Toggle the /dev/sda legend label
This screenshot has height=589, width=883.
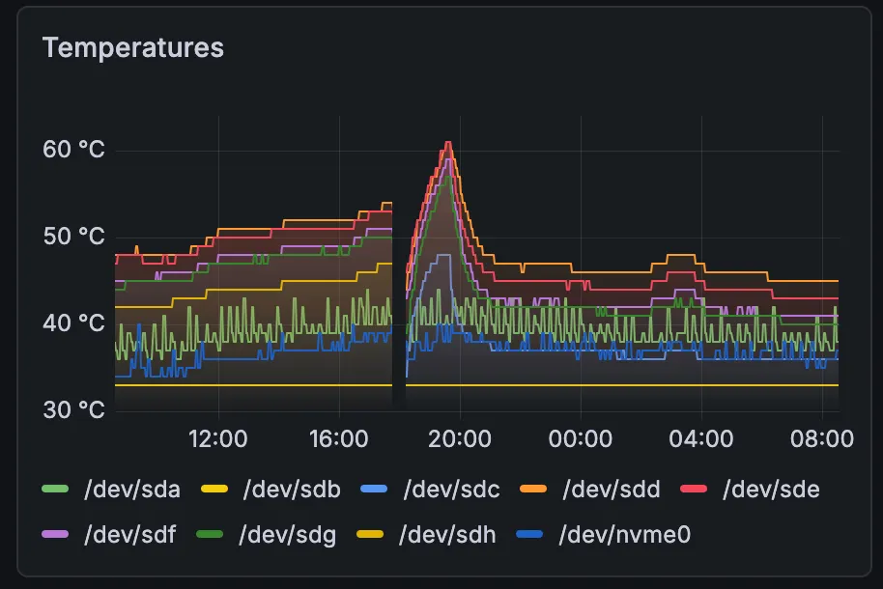[132, 490]
